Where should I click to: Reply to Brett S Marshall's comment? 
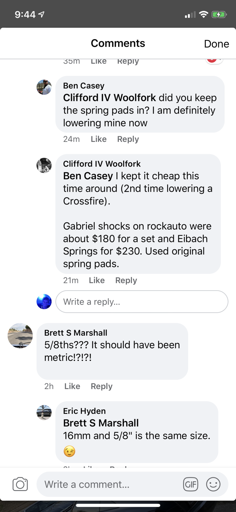coord(102,386)
